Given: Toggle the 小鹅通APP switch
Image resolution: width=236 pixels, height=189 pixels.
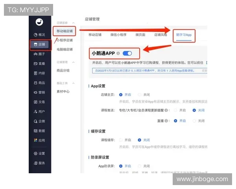Looking at the screenshot, I should (127, 54).
